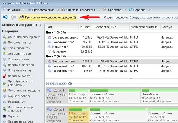This screenshot has height=123, width=178.
Task: Sort by the Файловая система column header
Action: tap(145, 27)
